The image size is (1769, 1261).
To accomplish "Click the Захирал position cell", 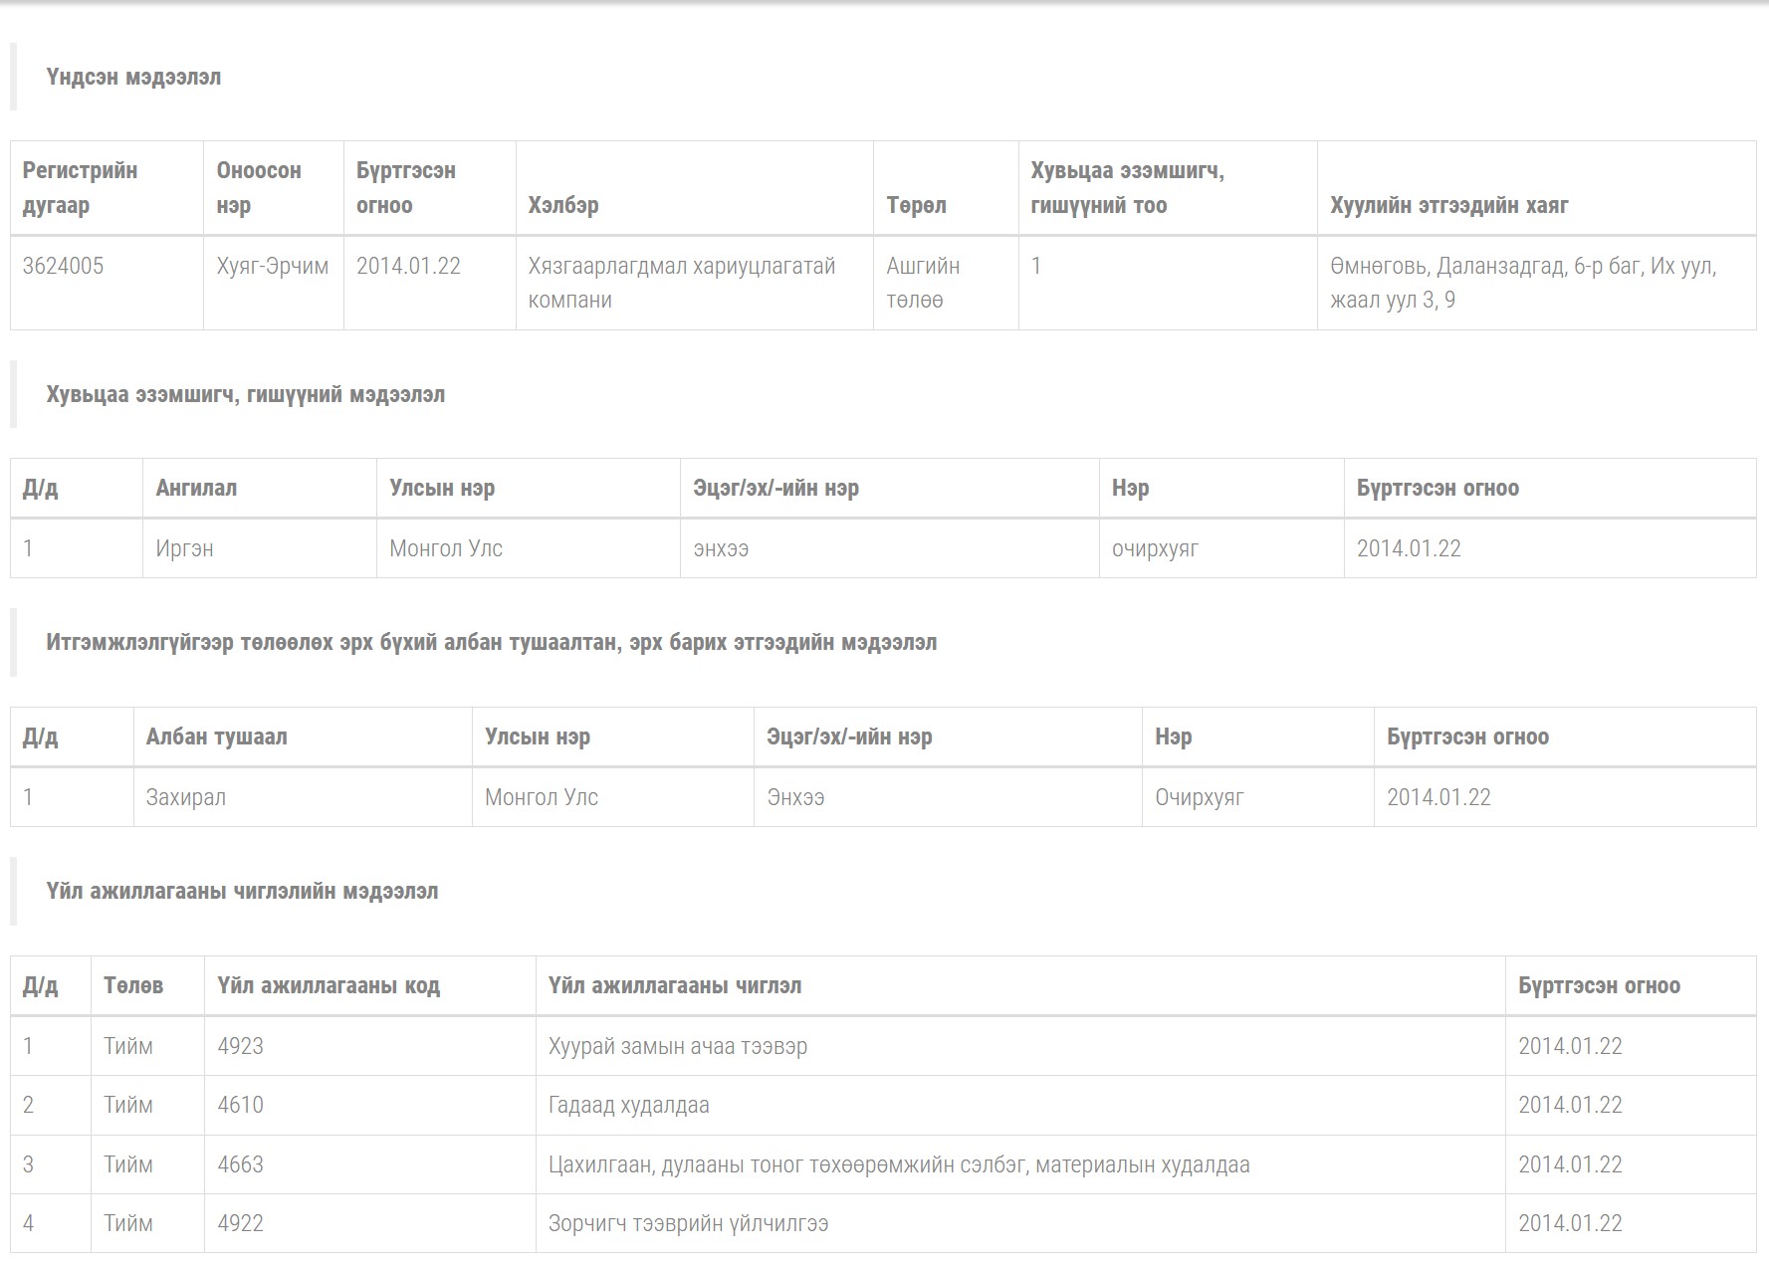I will [x=186, y=797].
